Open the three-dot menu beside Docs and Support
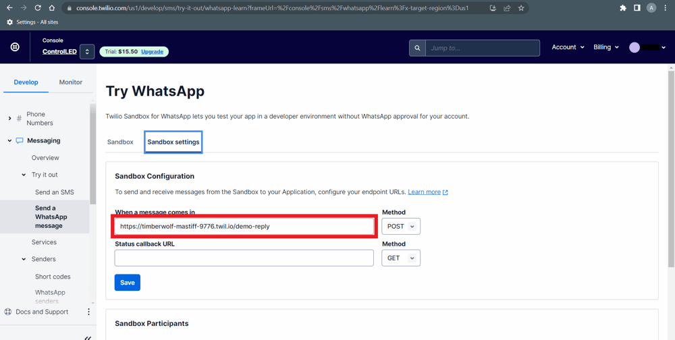 [88, 312]
